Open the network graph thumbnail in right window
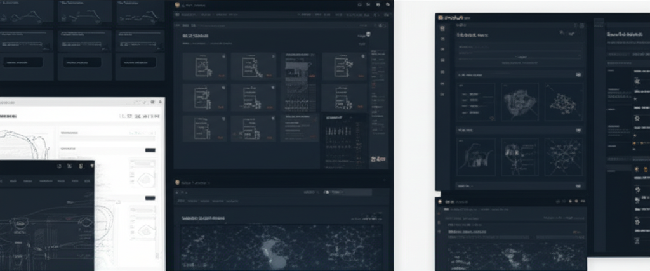Image resolution: width=650 pixels, height=271 pixels. (x=563, y=102)
